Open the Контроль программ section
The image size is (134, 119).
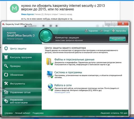coord(22,57)
